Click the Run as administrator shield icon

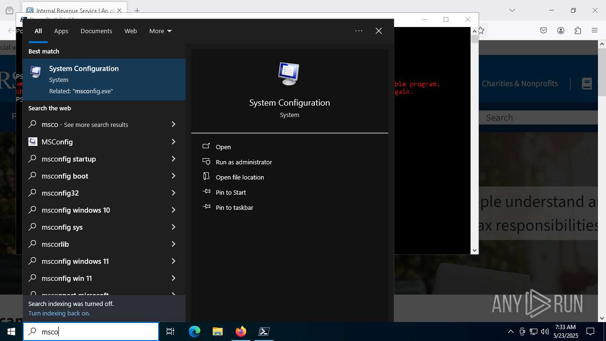pyautogui.click(x=206, y=162)
